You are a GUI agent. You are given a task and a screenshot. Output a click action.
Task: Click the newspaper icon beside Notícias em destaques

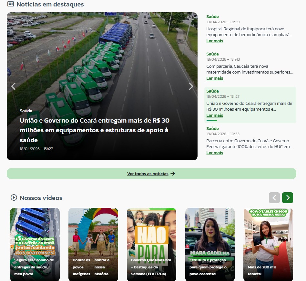11,4
